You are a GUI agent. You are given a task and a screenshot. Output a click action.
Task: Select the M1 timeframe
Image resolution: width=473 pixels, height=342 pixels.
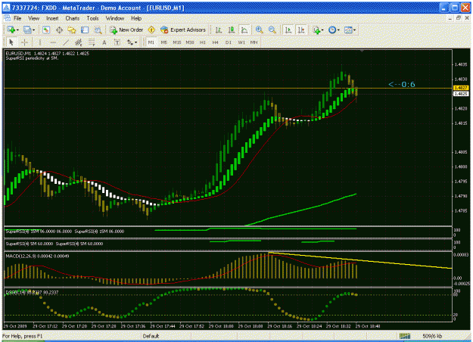tap(151, 42)
